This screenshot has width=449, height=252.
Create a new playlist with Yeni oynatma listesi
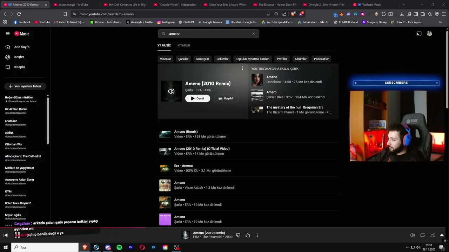coord(25,86)
